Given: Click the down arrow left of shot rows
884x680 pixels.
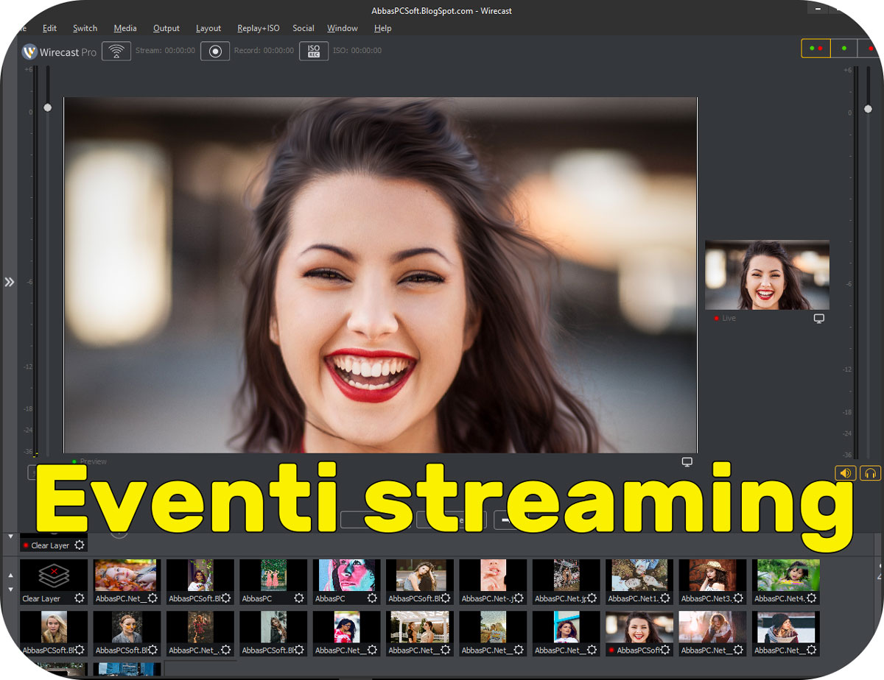Looking at the screenshot, I should point(10,589).
